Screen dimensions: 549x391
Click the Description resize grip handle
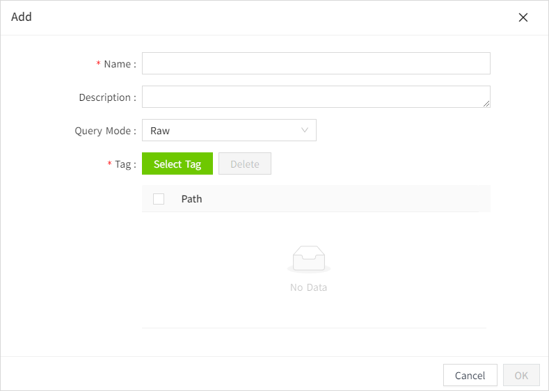pos(486,103)
